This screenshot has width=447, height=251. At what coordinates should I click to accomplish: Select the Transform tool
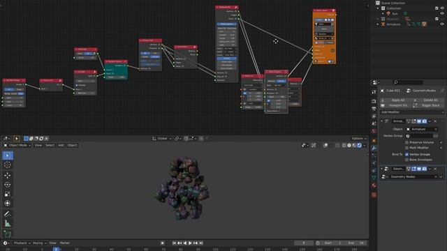[8, 203]
